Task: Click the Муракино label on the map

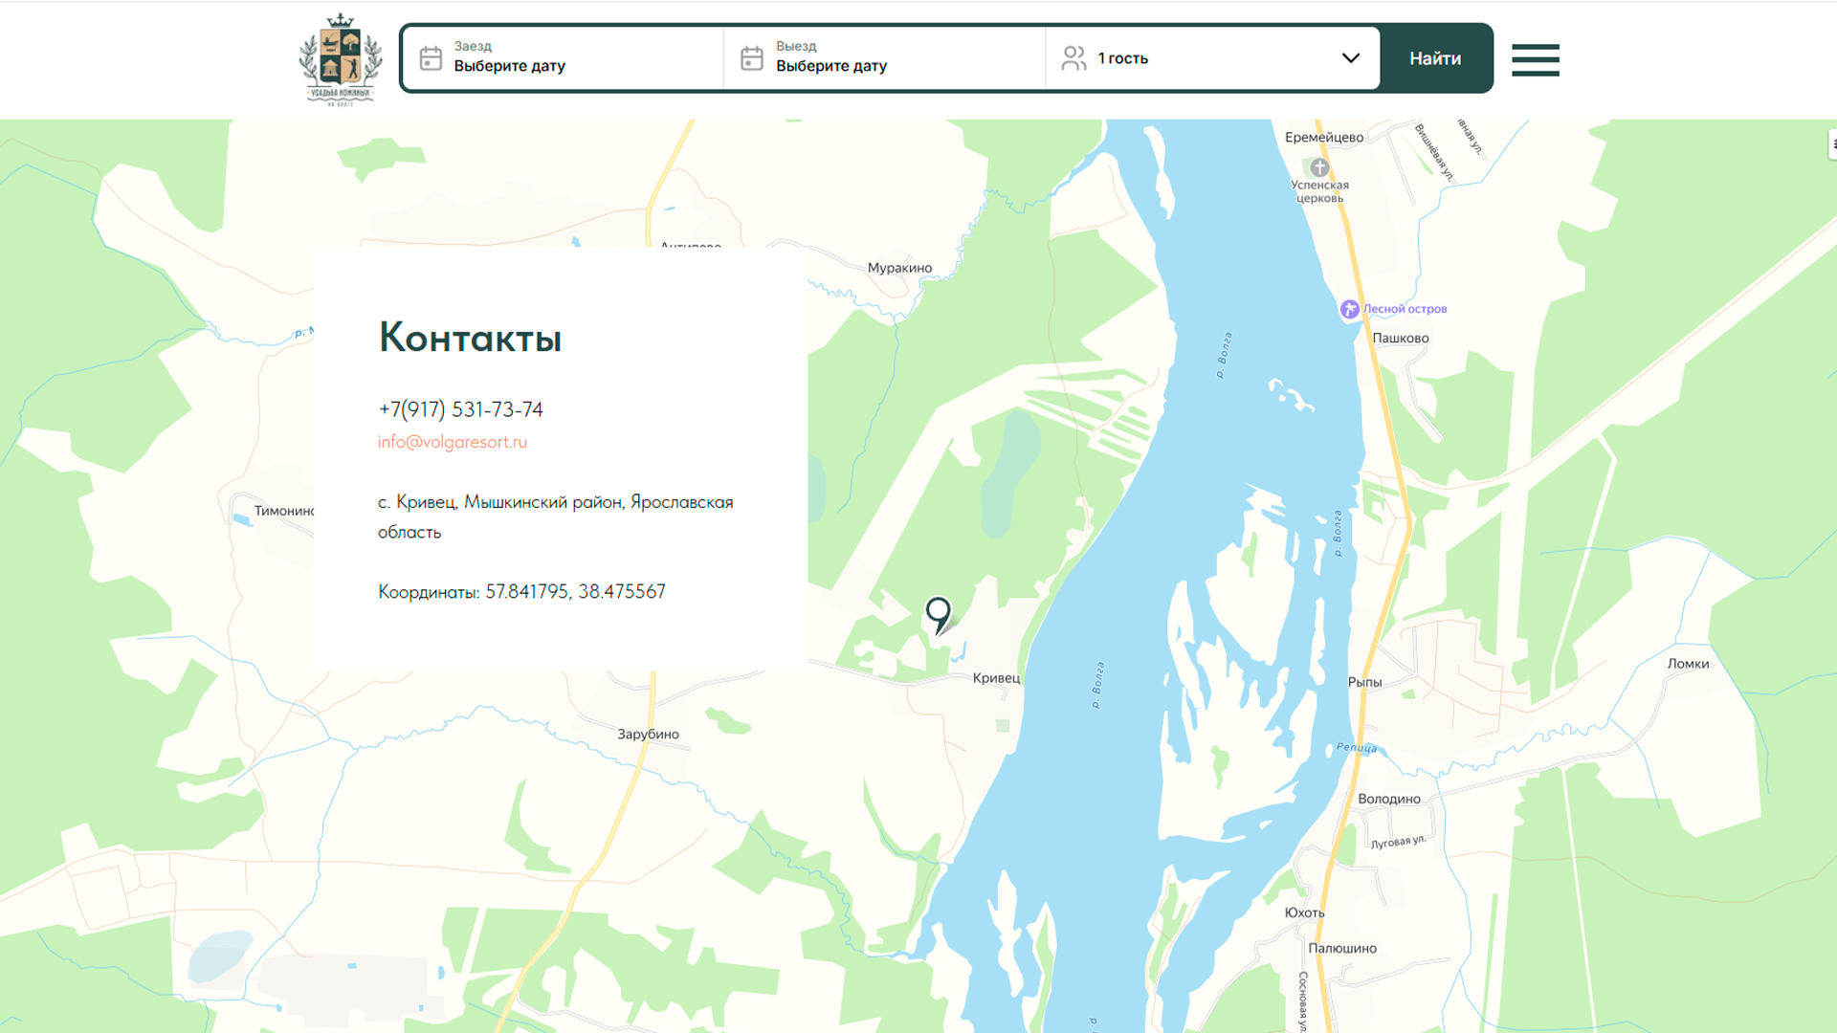Action: click(899, 268)
